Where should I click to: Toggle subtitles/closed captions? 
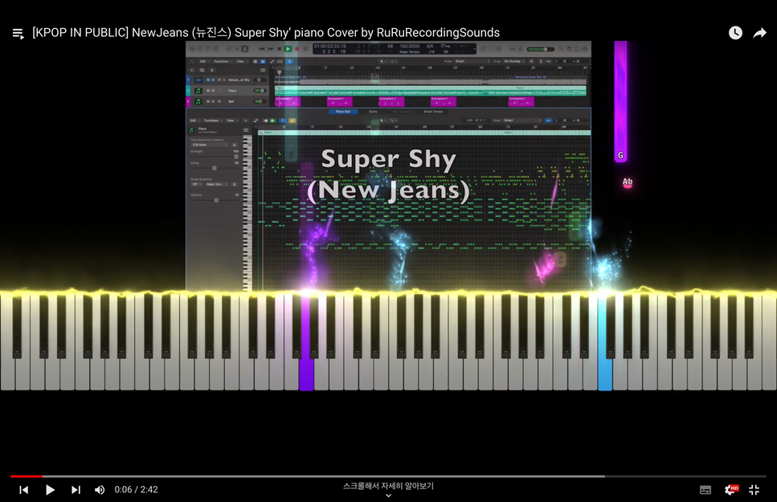(x=705, y=489)
